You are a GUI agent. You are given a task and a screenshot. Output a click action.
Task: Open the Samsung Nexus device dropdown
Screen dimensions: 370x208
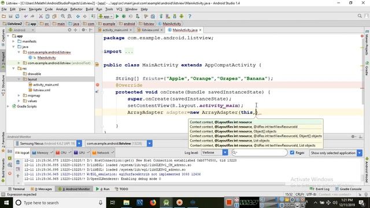[x=79, y=143]
